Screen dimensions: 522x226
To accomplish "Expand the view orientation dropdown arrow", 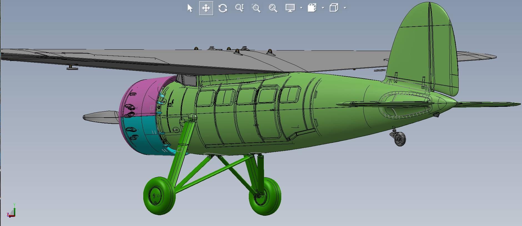I will (323, 8).
